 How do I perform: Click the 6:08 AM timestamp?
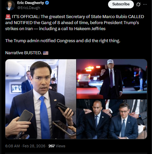[12, 146]
